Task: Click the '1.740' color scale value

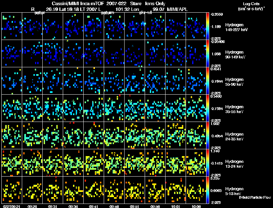Action: (215, 151)
